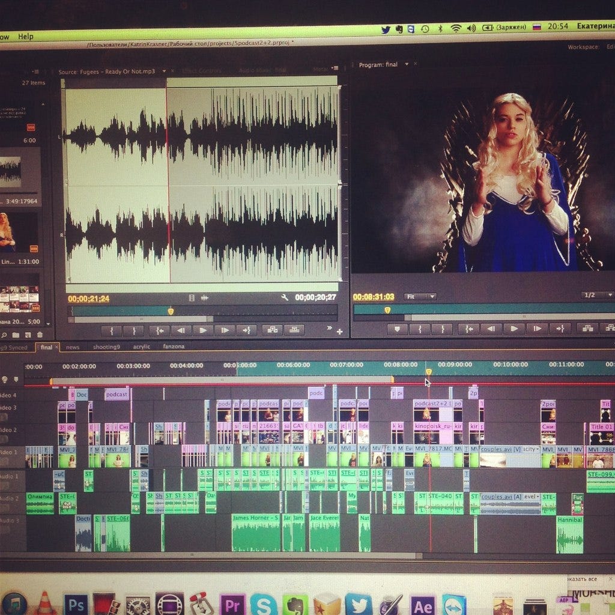Click Source monitor zoom scroll bar
The height and width of the screenshot is (615, 615).
pos(141,320)
